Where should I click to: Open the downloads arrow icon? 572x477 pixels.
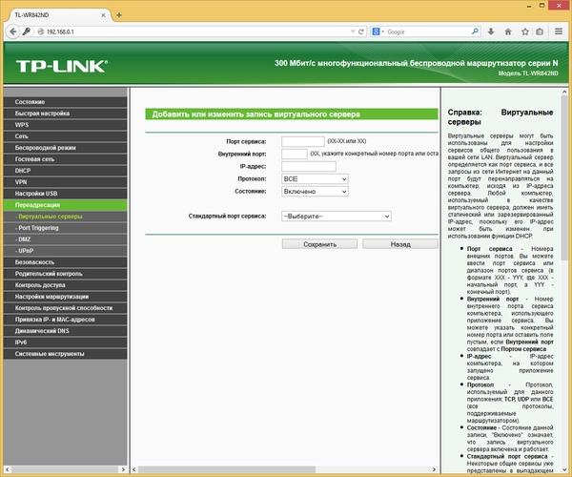[x=491, y=31]
